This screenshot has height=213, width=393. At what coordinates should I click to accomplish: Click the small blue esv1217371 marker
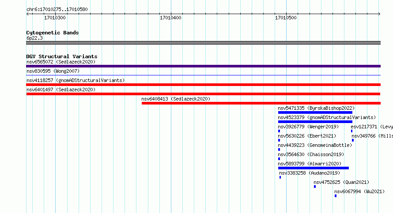(351, 131)
